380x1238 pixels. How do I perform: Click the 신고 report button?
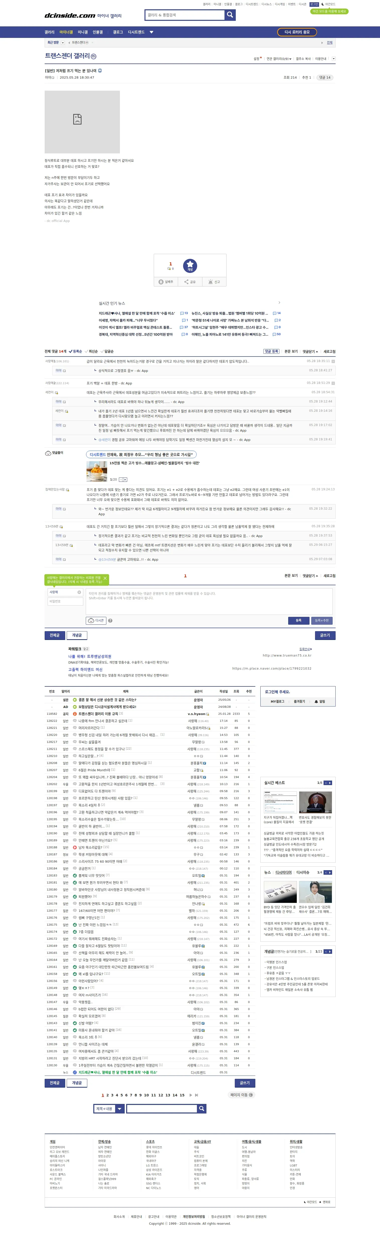click(214, 282)
